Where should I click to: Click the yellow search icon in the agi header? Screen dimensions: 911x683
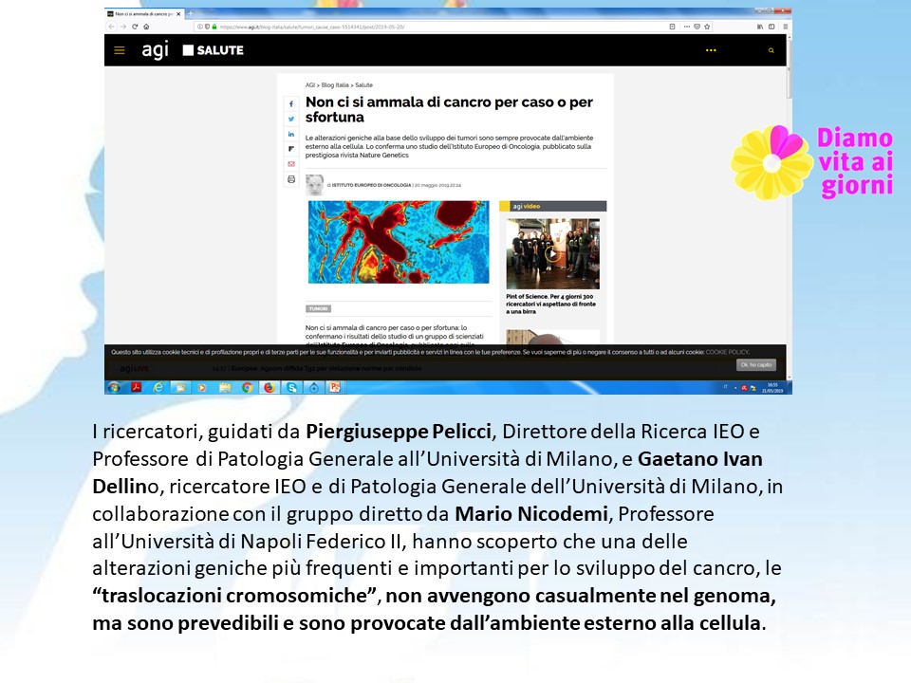(771, 50)
